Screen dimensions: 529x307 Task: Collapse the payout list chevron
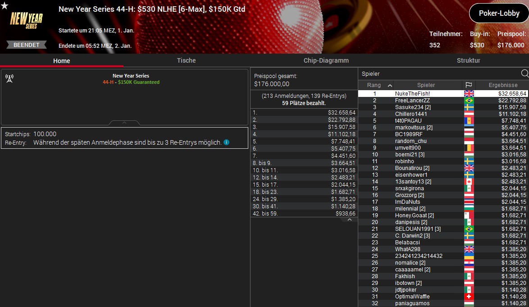coord(350,220)
